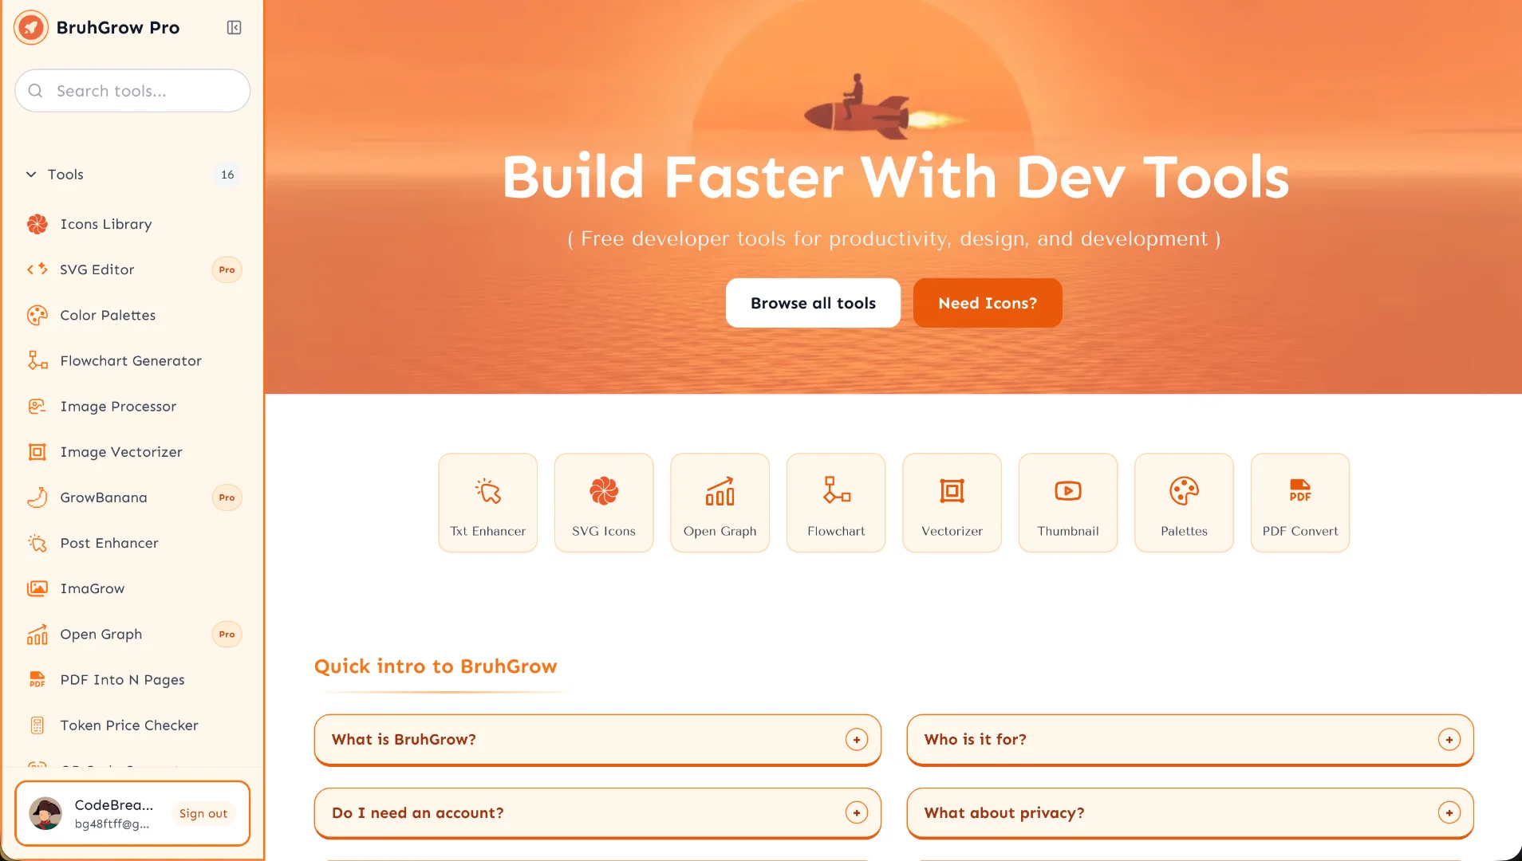The height and width of the screenshot is (861, 1522).
Task: Open the SVG Icons tool card
Action: point(604,502)
